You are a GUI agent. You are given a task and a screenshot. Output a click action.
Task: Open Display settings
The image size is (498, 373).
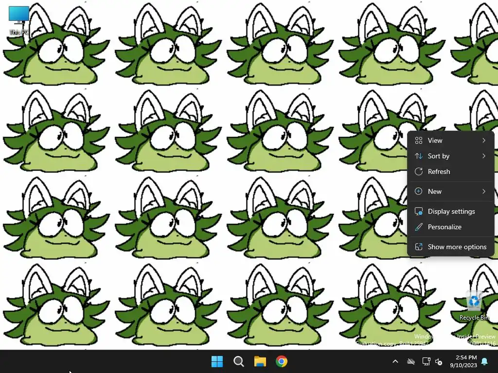click(x=451, y=211)
